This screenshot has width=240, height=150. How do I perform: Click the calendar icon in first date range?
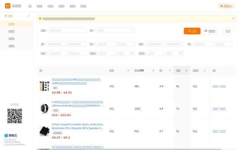[132, 53]
